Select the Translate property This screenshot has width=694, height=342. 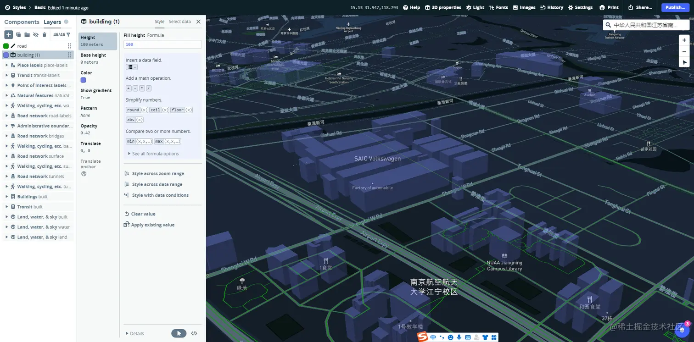[x=98, y=147]
